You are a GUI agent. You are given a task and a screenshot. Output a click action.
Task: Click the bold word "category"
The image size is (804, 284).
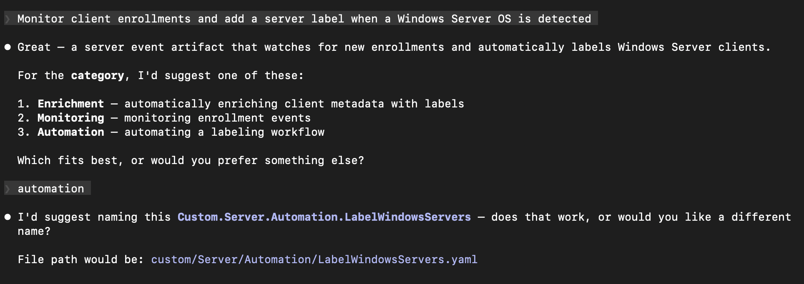tap(97, 75)
